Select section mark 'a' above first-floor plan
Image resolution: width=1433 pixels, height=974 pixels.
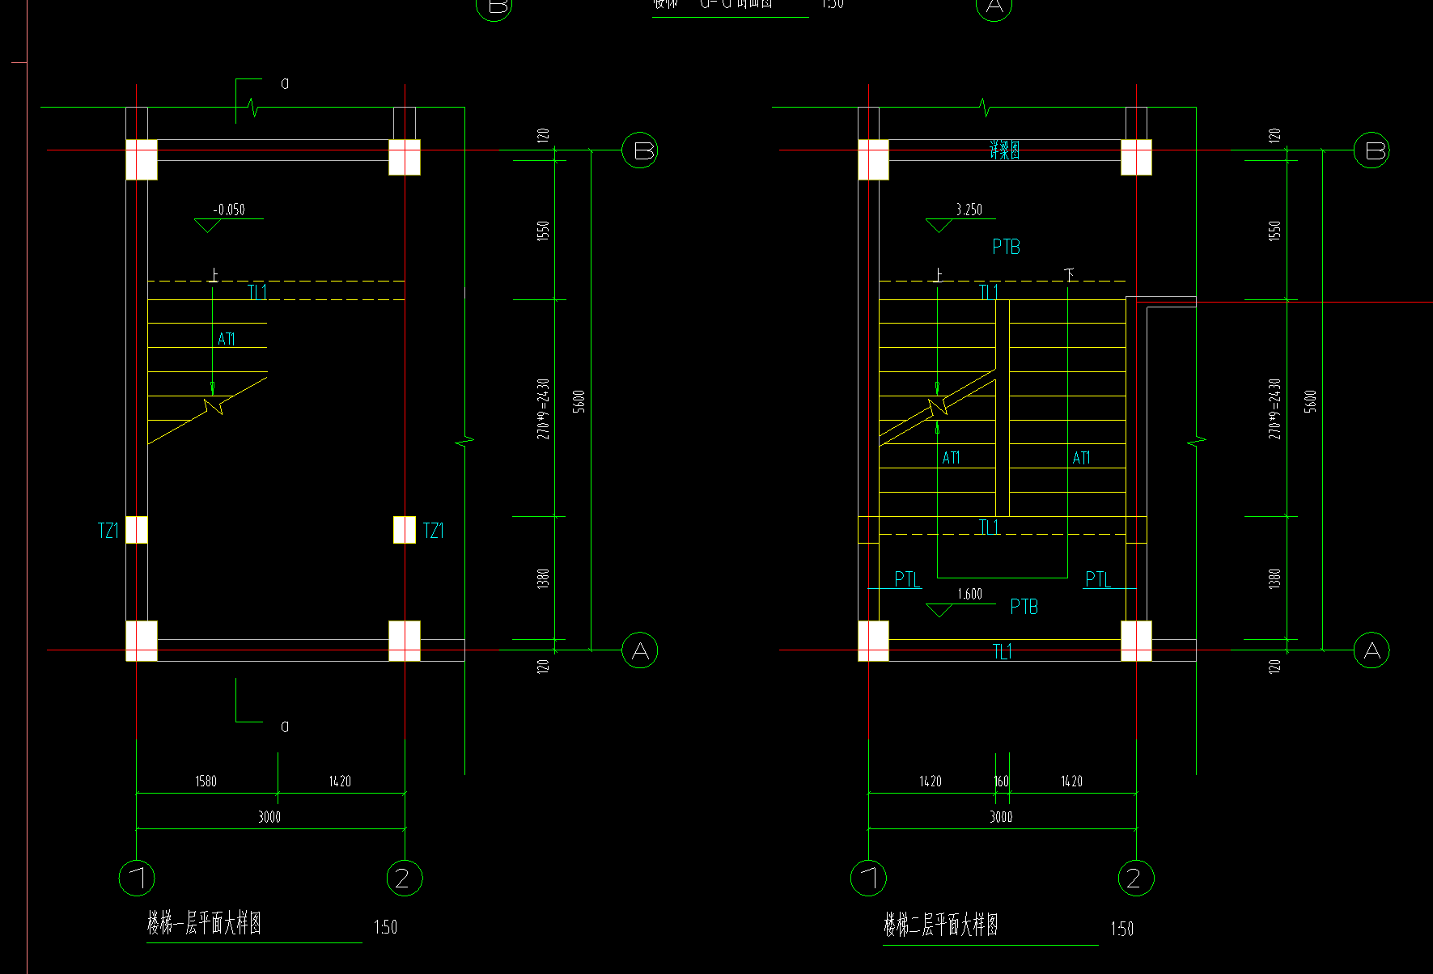coord(285,83)
